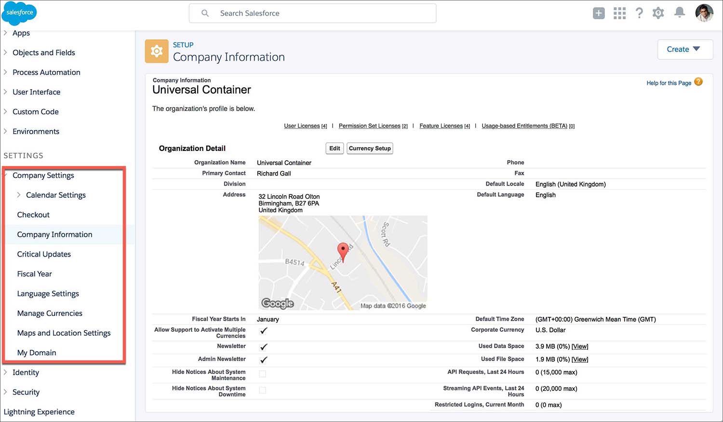Click the help question mark icon
Screen dimensions: 723x422
[639, 13]
